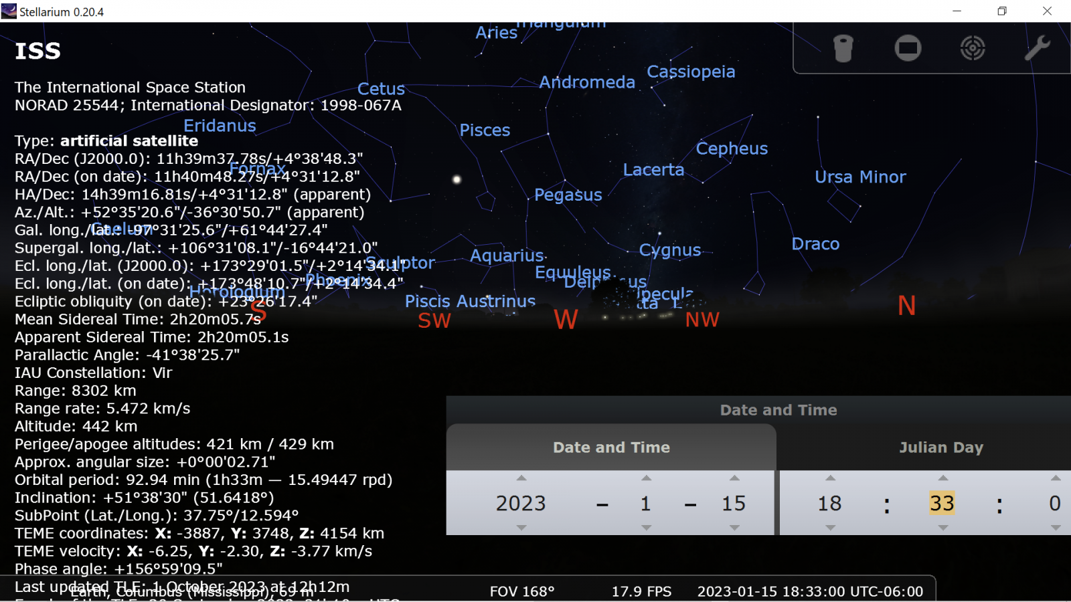Select the bright object left of Pegasus
Screen dimensions: 1071x602
tap(457, 179)
